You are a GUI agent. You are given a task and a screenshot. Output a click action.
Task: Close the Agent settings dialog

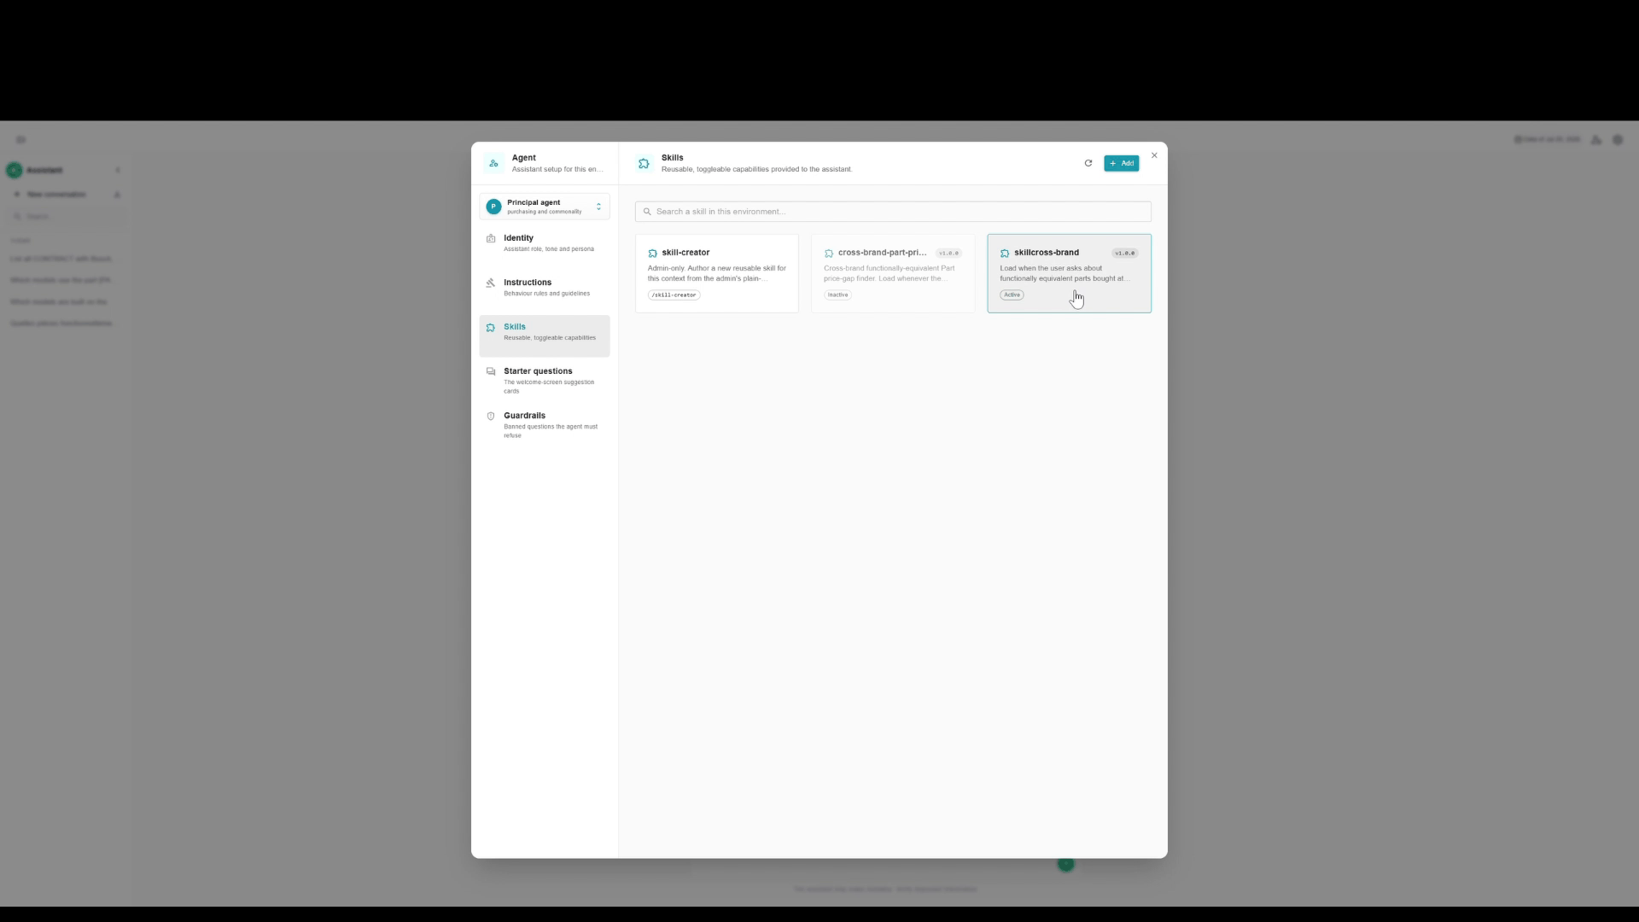coord(1154,155)
